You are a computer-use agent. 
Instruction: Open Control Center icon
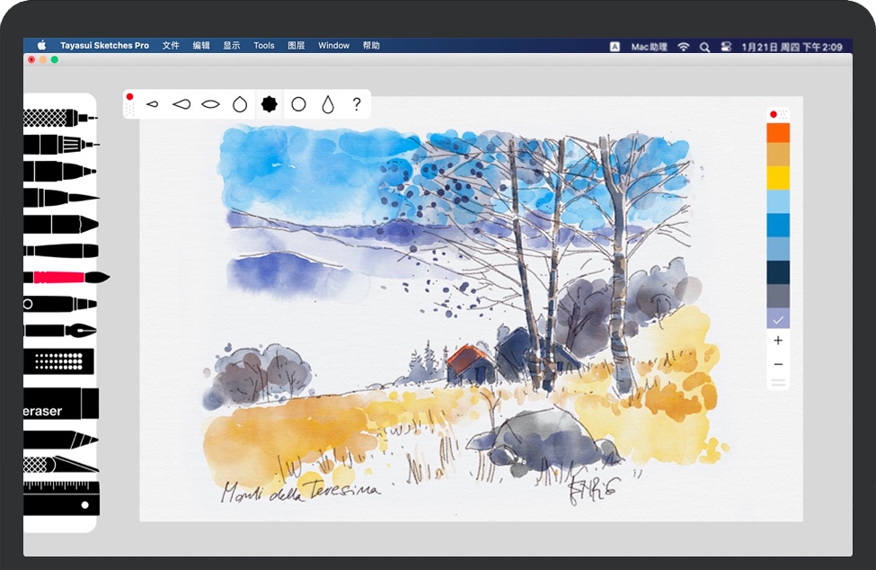point(726,47)
